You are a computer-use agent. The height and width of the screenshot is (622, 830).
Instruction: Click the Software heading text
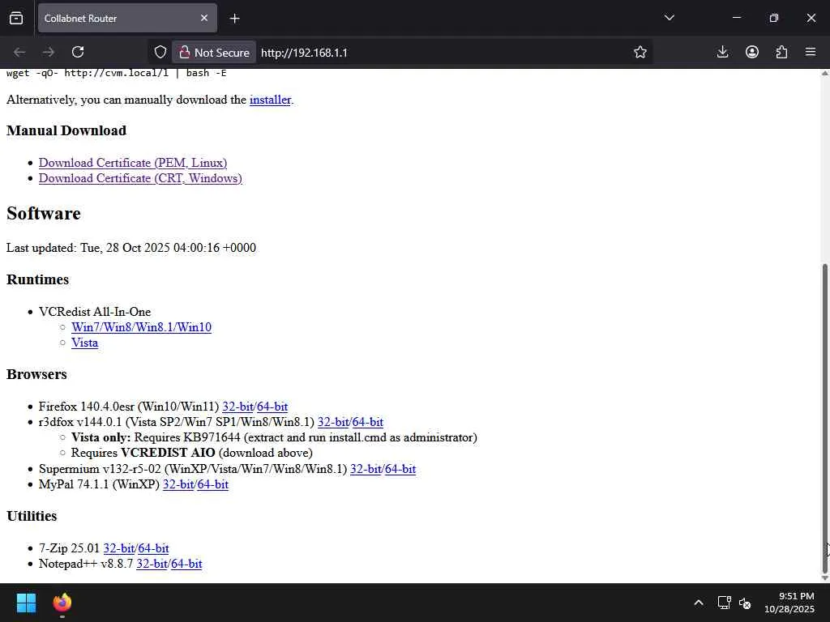(44, 213)
